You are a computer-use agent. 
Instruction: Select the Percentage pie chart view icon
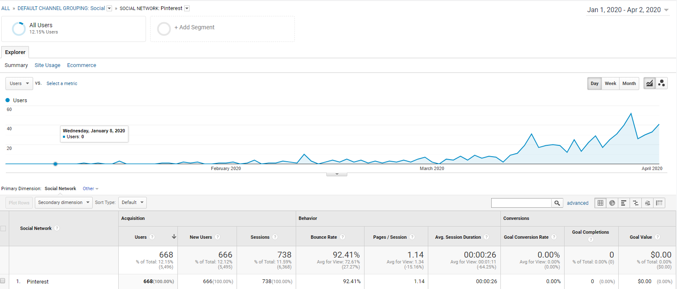pyautogui.click(x=612, y=203)
